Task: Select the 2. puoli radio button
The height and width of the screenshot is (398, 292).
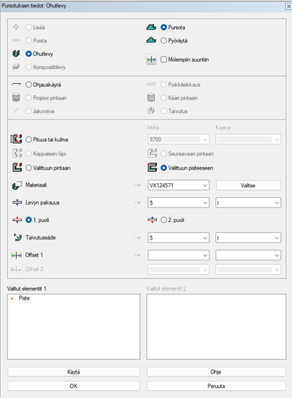Action: (x=164, y=219)
